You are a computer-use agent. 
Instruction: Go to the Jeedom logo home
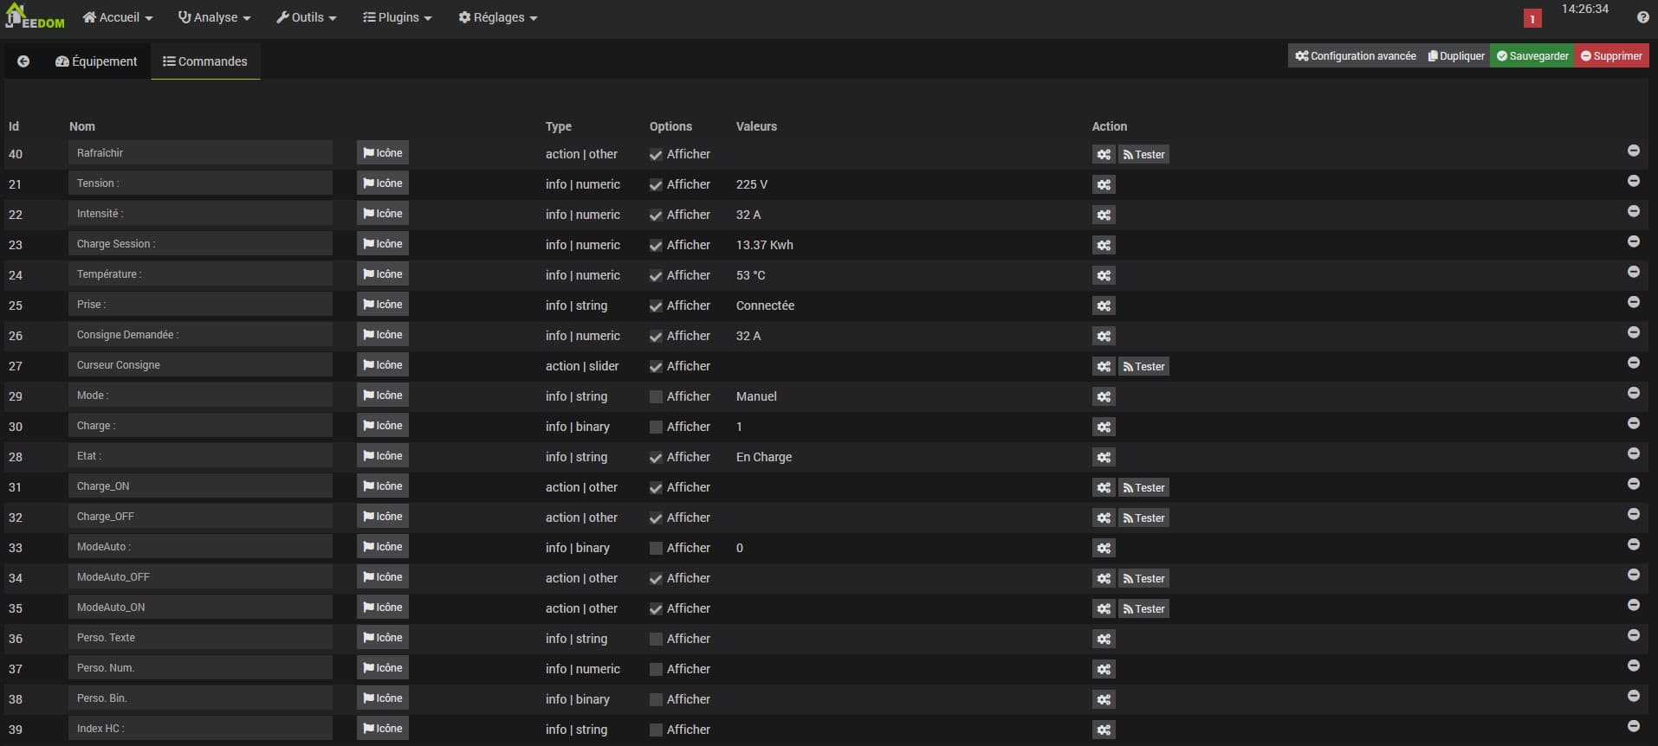35,17
